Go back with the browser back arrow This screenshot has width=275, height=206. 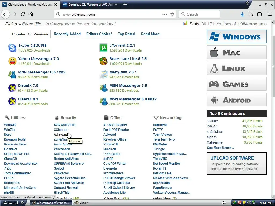coord(5,14)
